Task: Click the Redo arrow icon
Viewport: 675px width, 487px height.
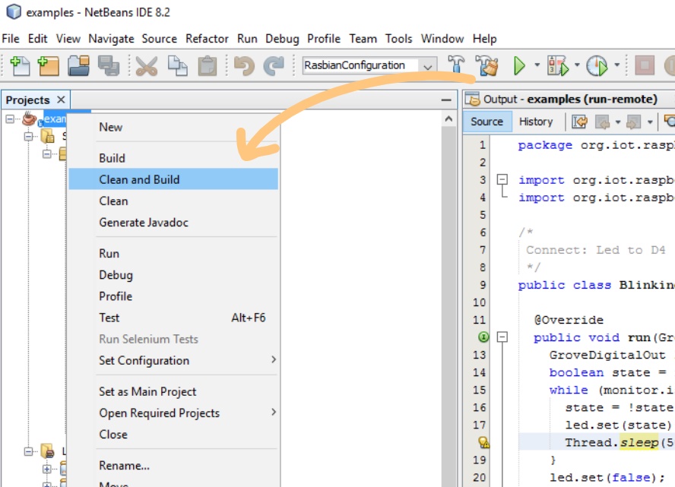Action: pos(274,66)
